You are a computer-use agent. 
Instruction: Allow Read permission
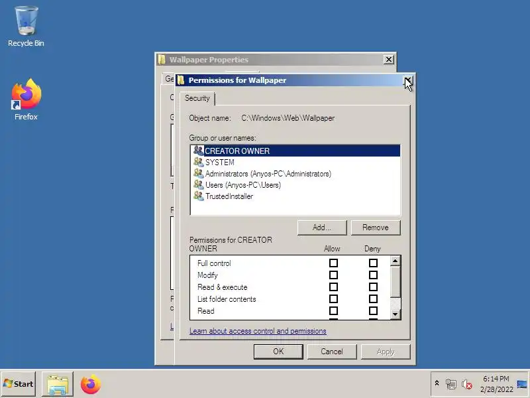point(333,310)
